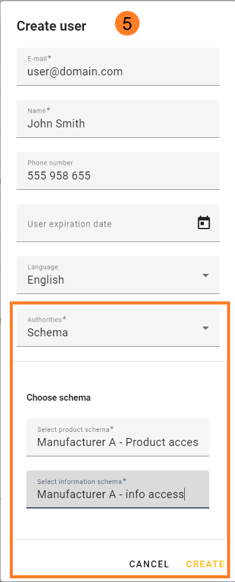
Task: Focus the E-mail input field
Action: coord(118,66)
